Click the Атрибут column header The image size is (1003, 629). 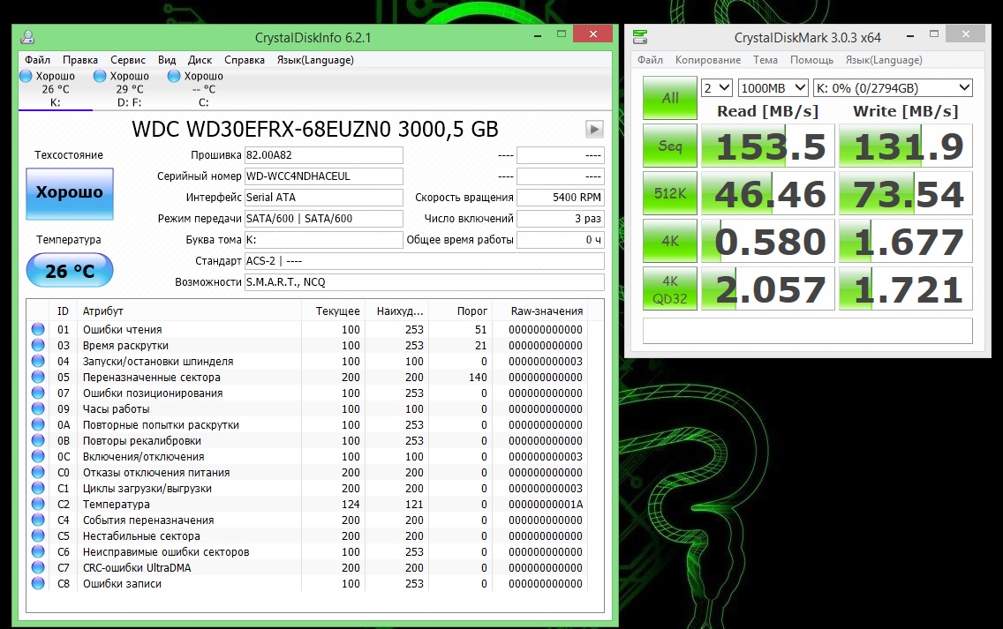click(x=189, y=311)
